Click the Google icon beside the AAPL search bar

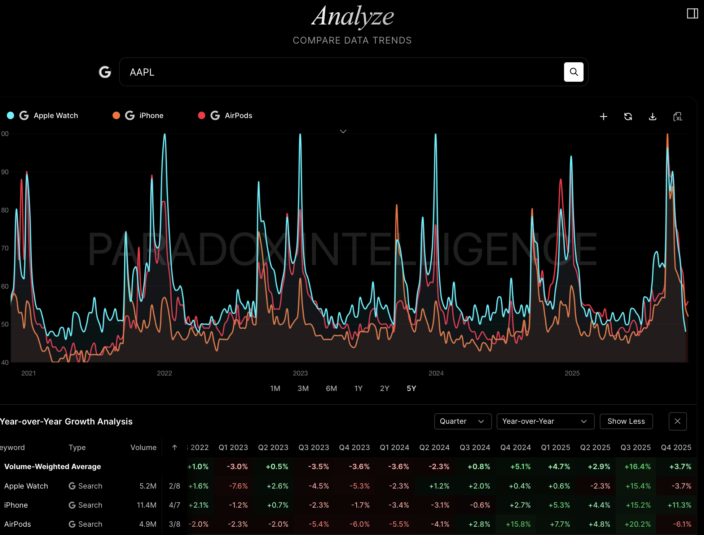[x=105, y=72]
